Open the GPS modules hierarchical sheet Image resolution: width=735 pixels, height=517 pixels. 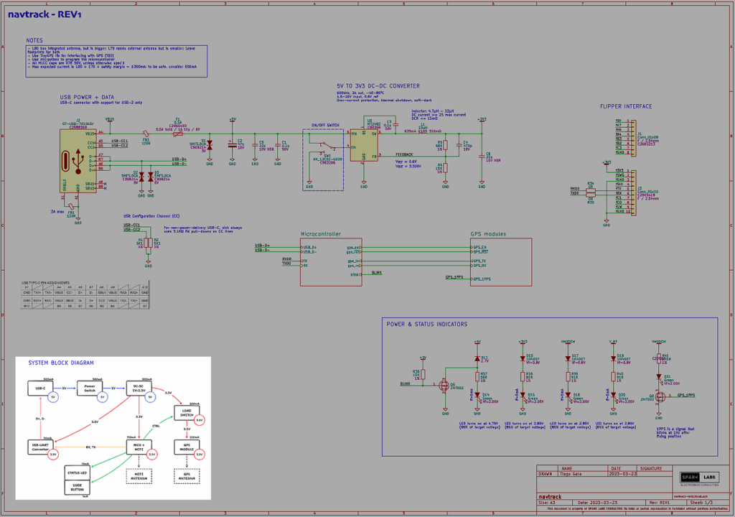(x=501, y=262)
